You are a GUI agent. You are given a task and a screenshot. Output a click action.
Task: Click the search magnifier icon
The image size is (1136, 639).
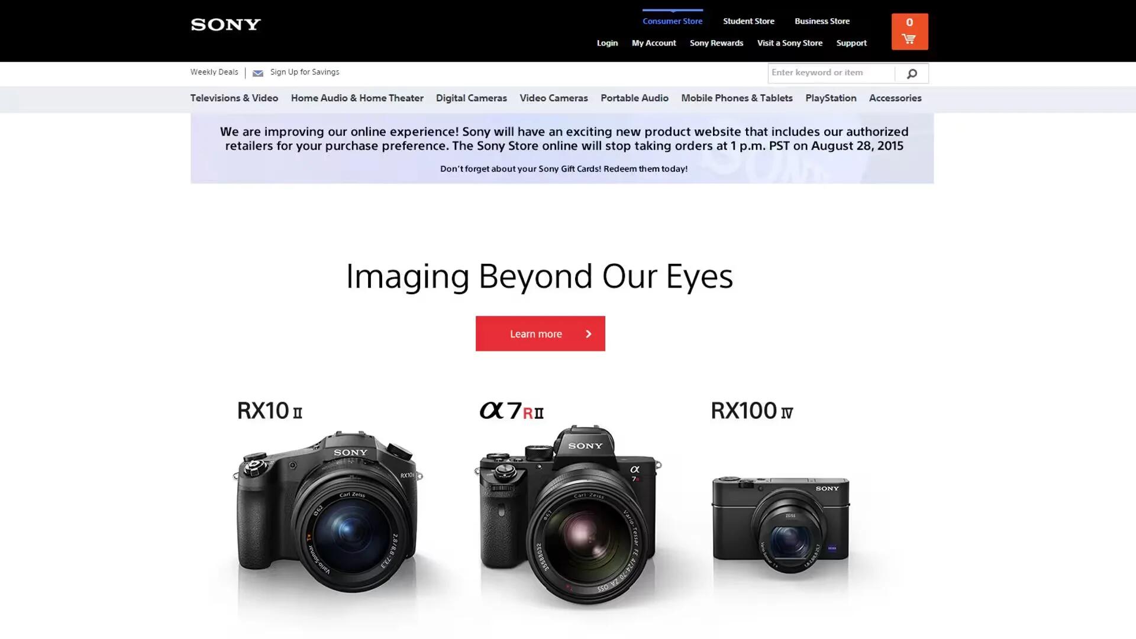(912, 73)
